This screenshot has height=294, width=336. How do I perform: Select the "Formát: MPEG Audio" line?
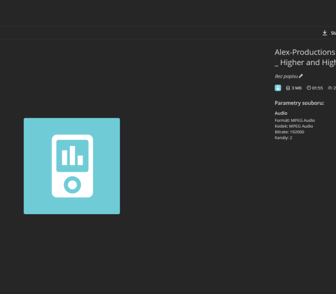(x=295, y=120)
